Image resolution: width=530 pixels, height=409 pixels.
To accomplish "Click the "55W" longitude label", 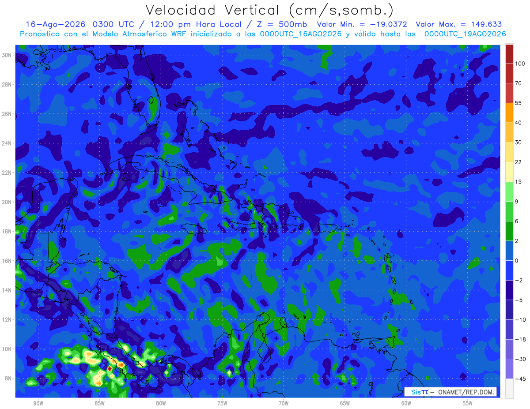I will pyautogui.click(x=468, y=403).
